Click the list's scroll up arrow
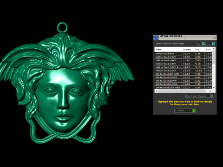Screen dimensions: 223x167 click(x=214, y=49)
